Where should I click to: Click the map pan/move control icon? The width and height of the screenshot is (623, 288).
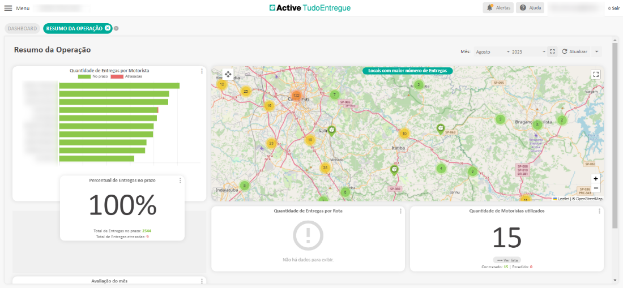click(x=228, y=74)
